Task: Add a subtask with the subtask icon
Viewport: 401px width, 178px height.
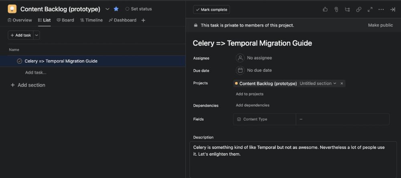Action: [347, 10]
